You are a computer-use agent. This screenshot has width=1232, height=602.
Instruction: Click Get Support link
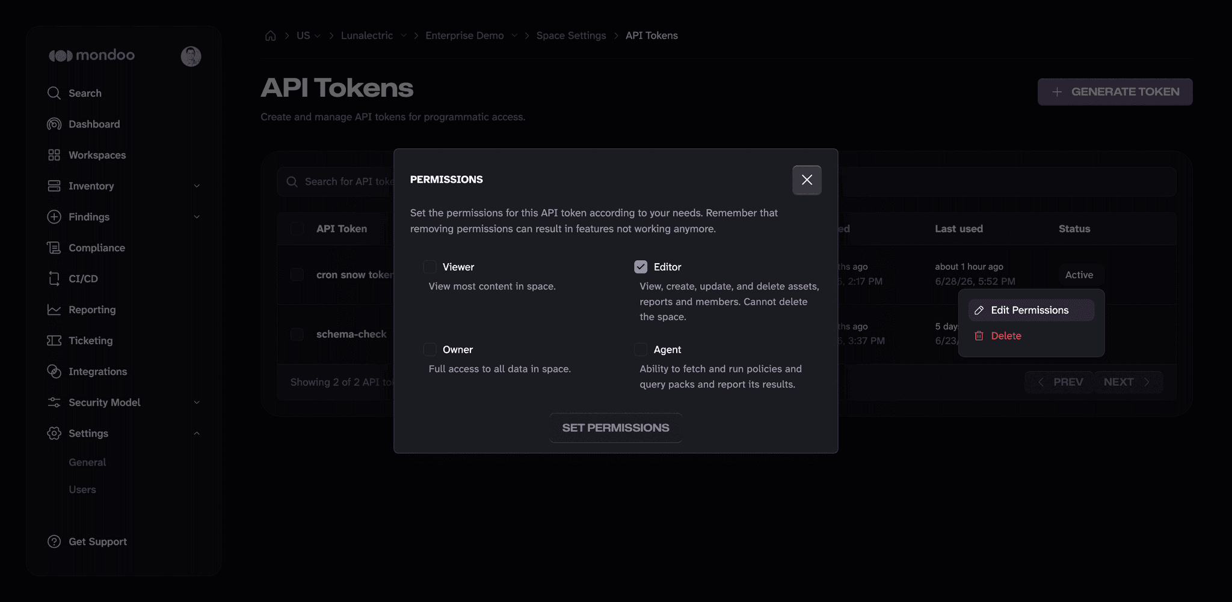(97, 541)
